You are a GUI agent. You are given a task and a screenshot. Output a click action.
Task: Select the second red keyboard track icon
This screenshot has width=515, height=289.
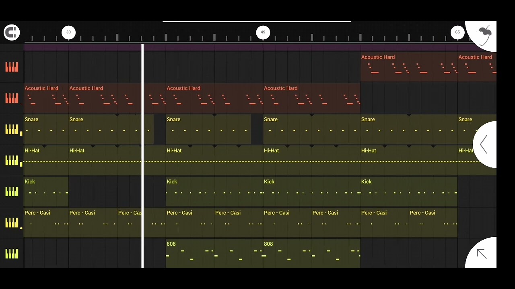12,98
